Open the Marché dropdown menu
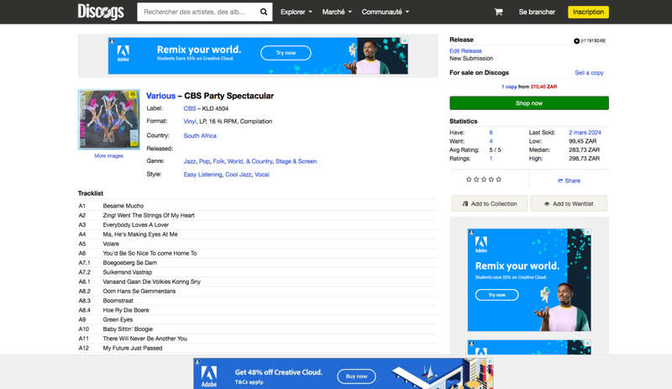 point(337,12)
